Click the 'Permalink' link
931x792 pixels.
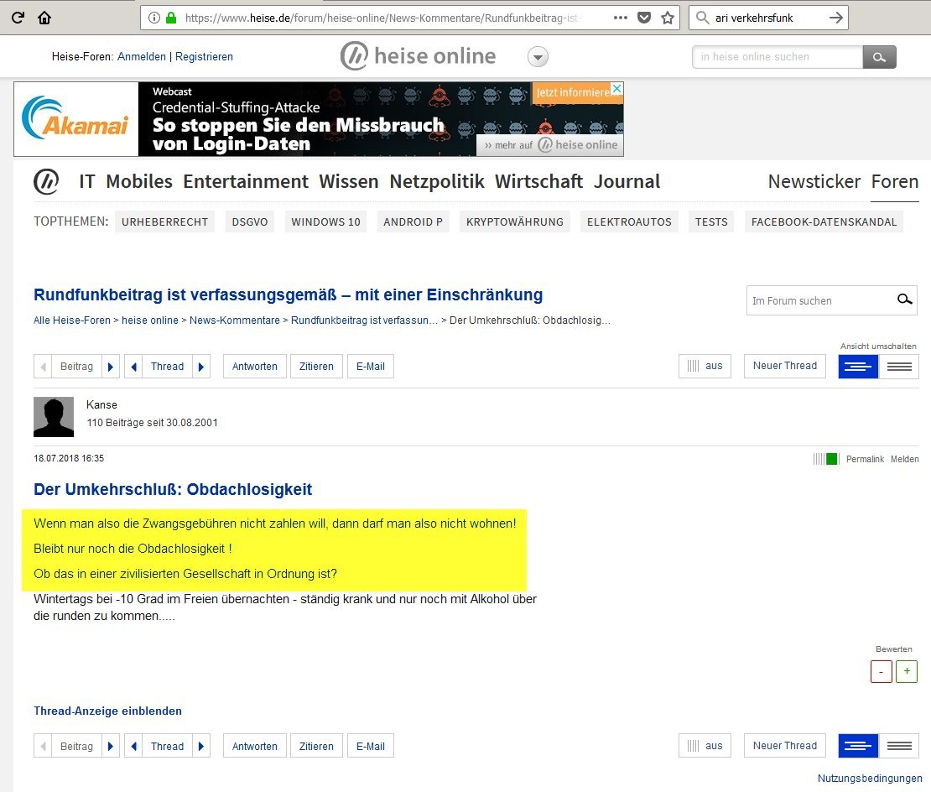click(x=865, y=459)
